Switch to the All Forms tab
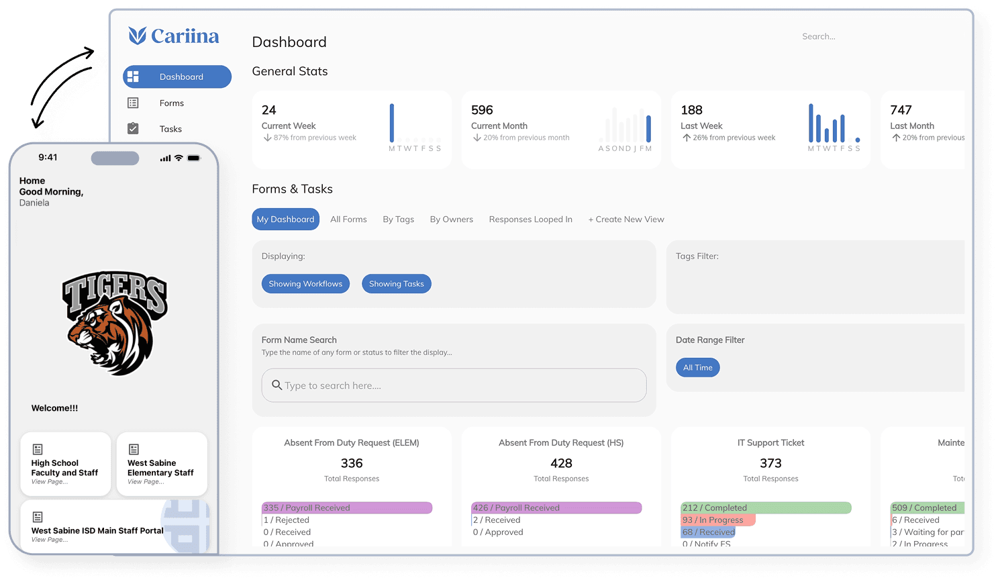 click(x=348, y=220)
